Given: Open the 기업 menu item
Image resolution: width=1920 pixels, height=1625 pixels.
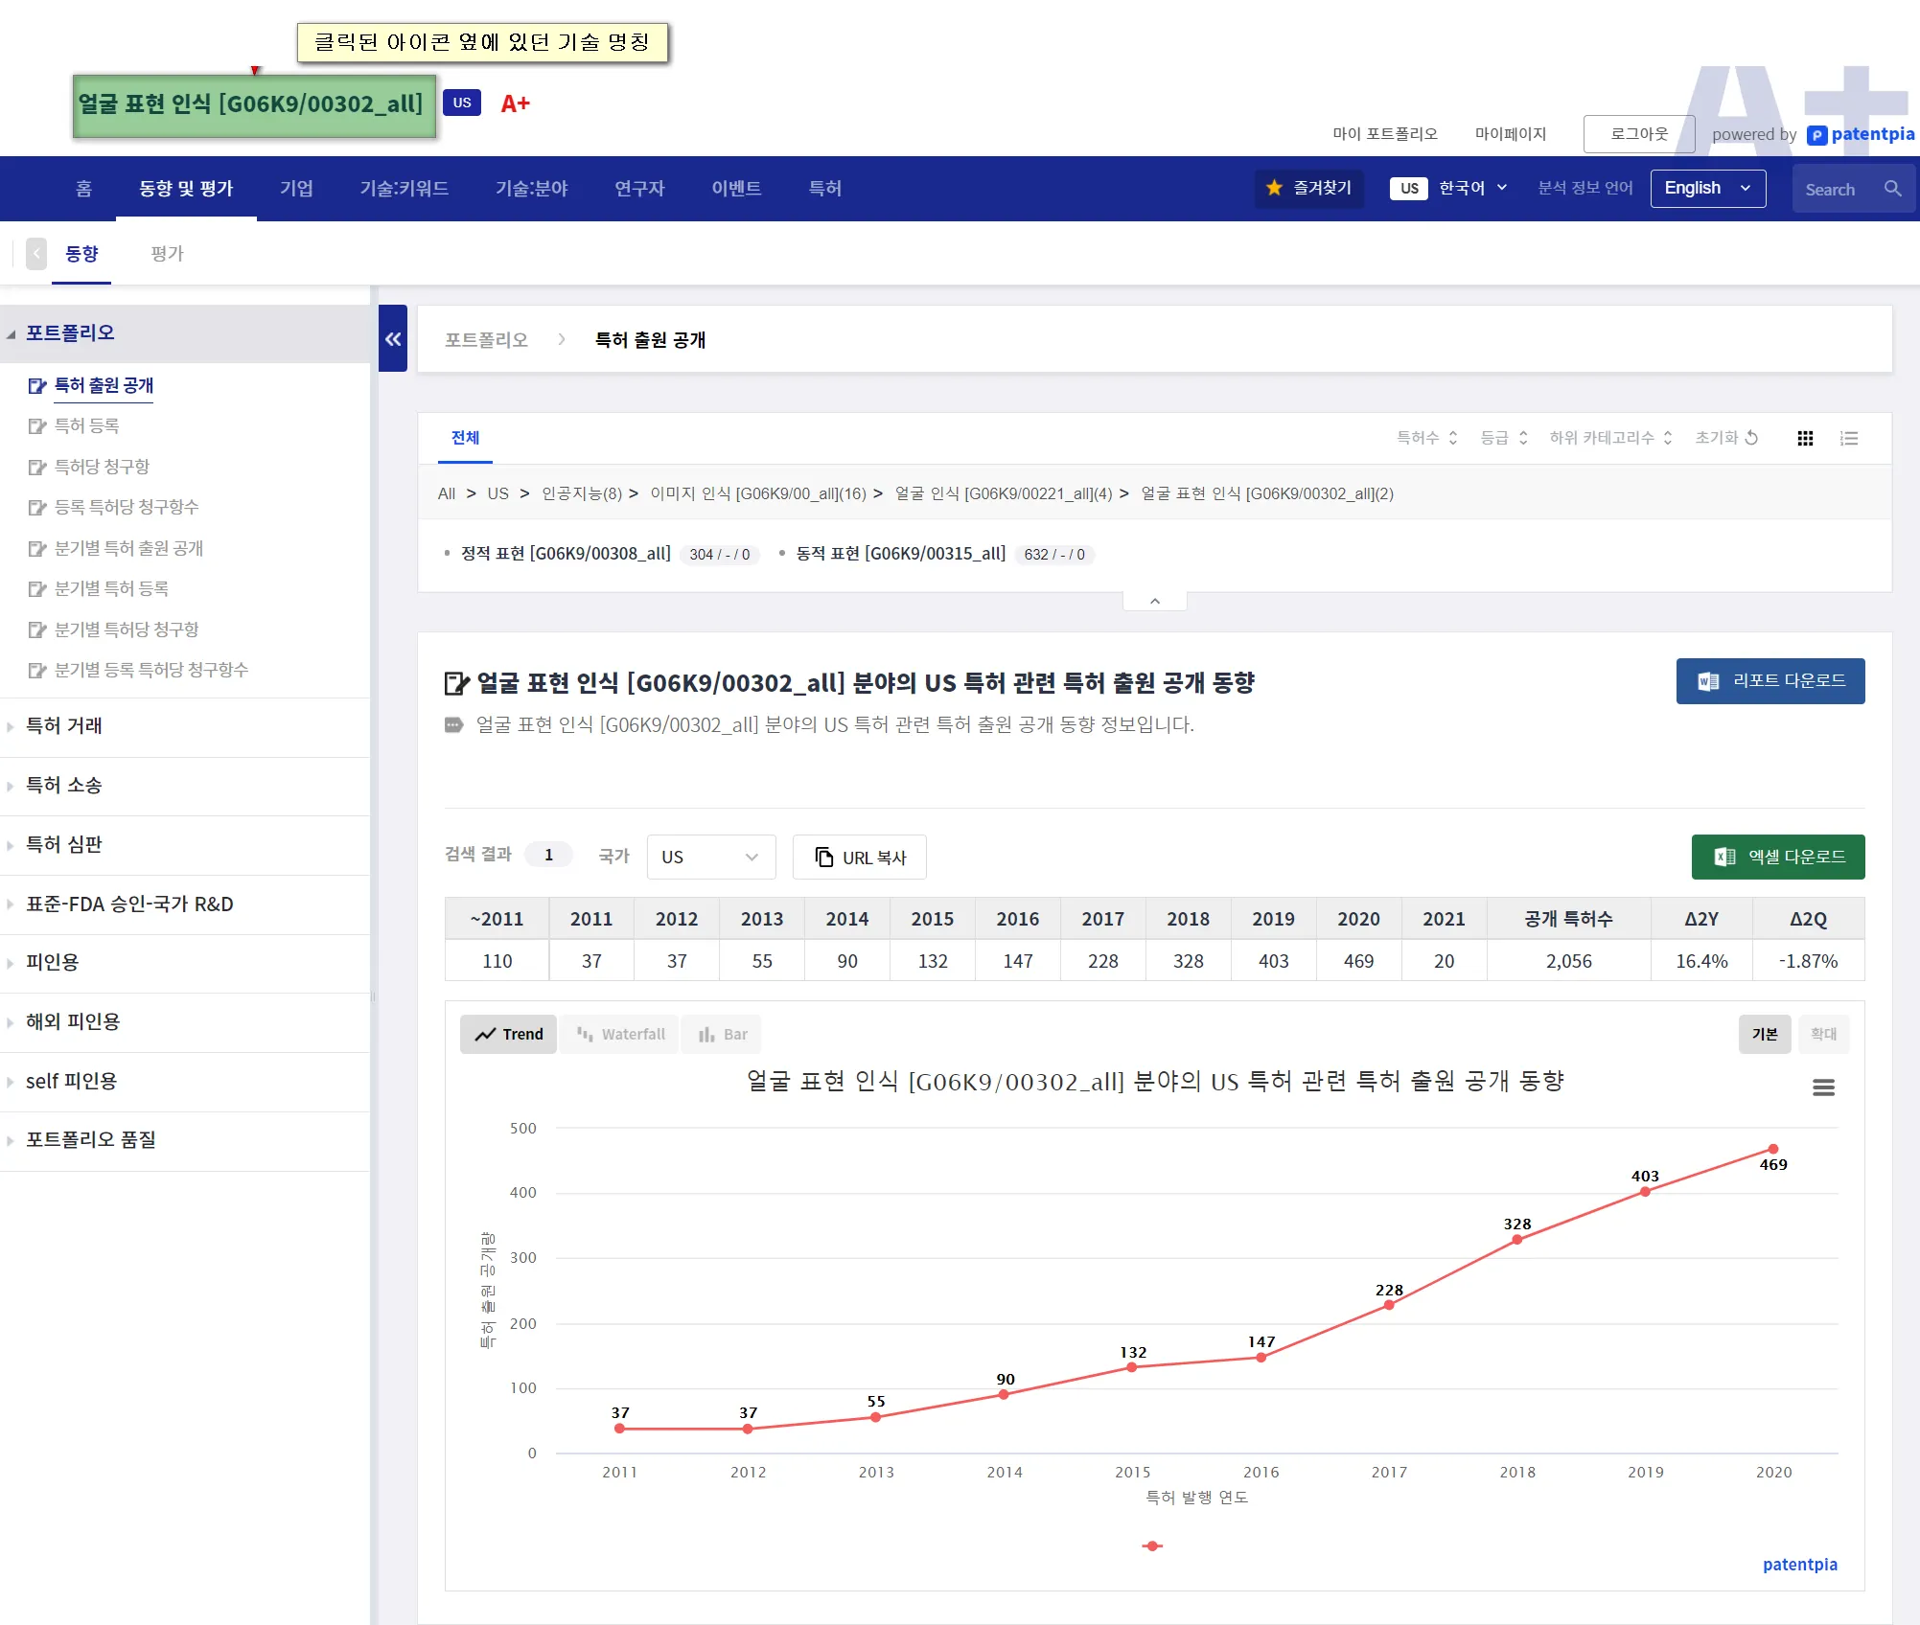Looking at the screenshot, I should coord(296,189).
